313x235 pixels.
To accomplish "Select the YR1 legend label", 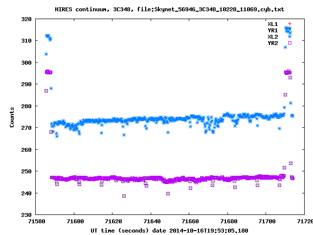I will 273,30.
